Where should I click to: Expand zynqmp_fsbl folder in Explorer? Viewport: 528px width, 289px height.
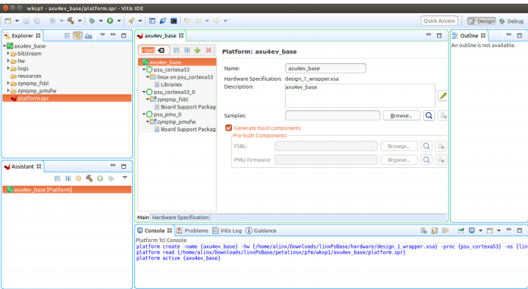pos(8,83)
